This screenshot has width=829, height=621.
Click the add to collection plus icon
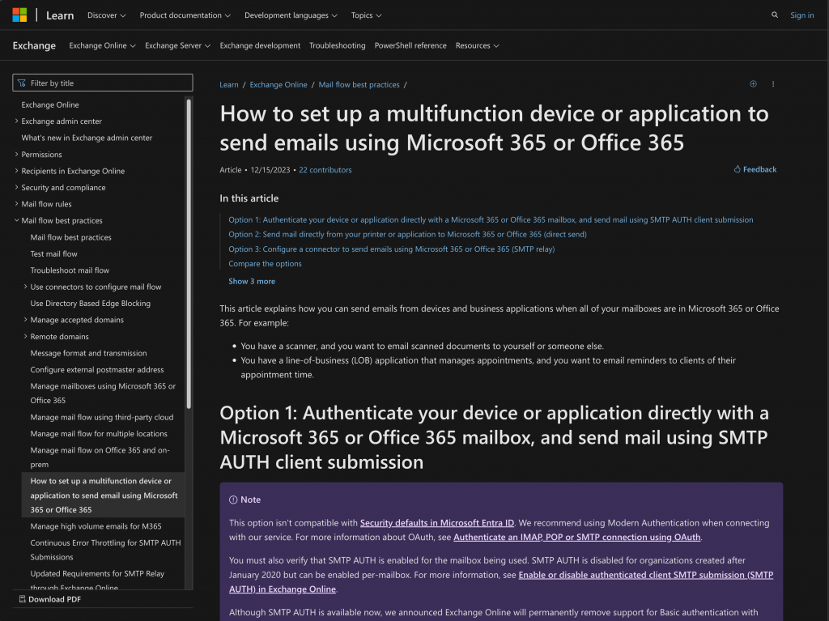[x=753, y=84]
